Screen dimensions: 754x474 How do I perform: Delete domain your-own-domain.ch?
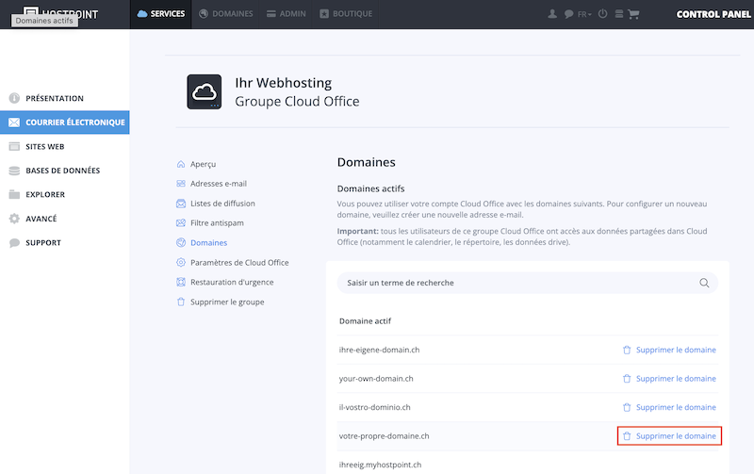(x=669, y=379)
